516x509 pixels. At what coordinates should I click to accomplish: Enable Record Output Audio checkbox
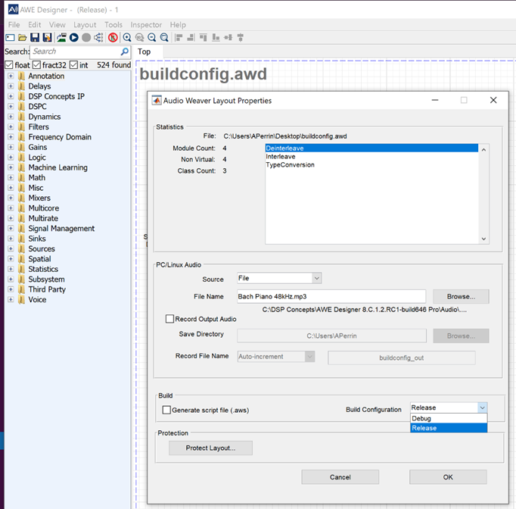click(169, 319)
